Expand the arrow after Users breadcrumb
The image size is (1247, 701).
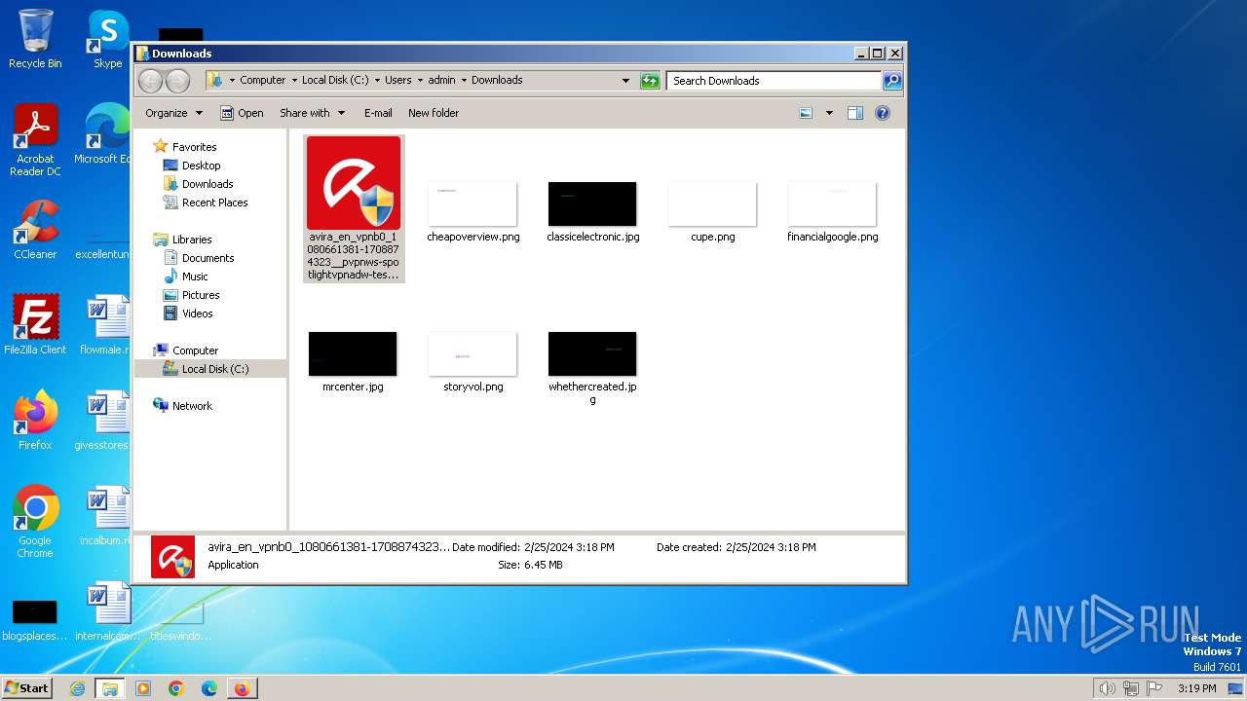pos(420,81)
